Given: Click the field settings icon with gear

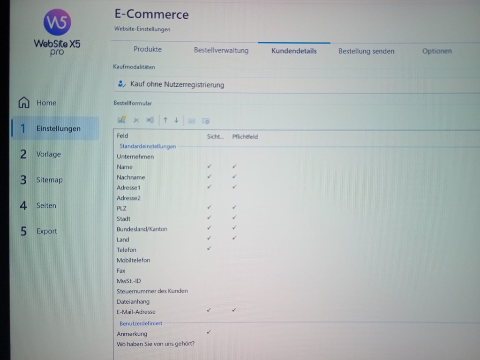Looking at the screenshot, I should [206, 120].
